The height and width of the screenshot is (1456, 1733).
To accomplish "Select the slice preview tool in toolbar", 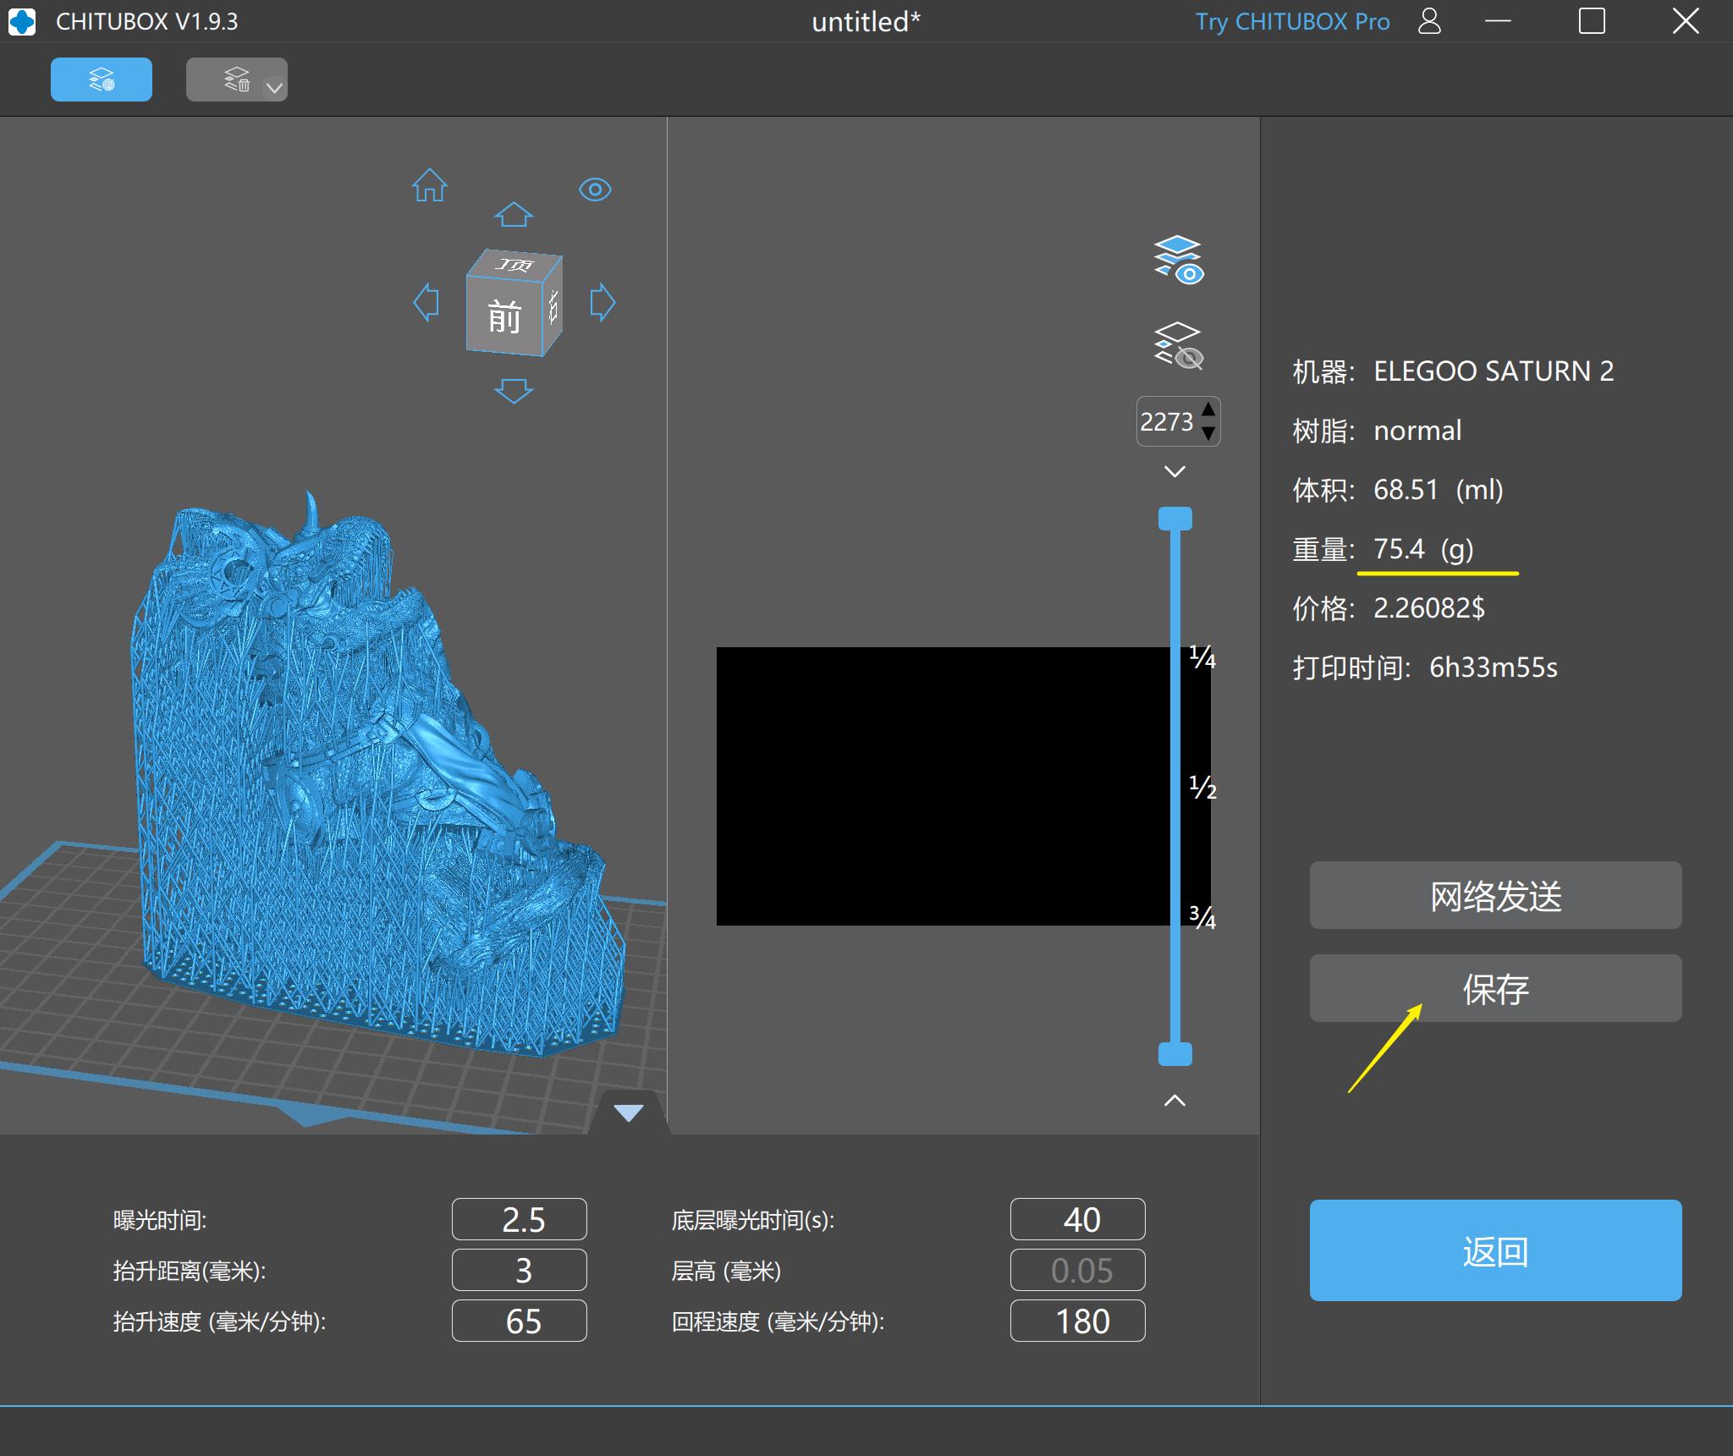I will (x=101, y=79).
